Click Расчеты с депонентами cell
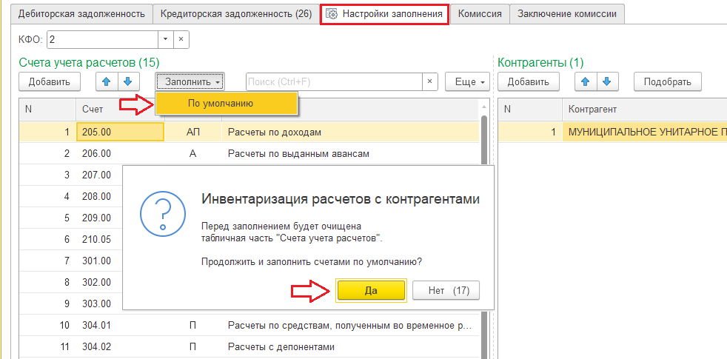727x359 pixels. point(350,346)
